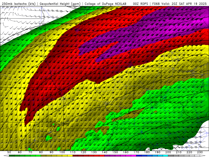209x157 pixels.
Task: Click the 90 knot legend label
Action: tap(51, 152)
